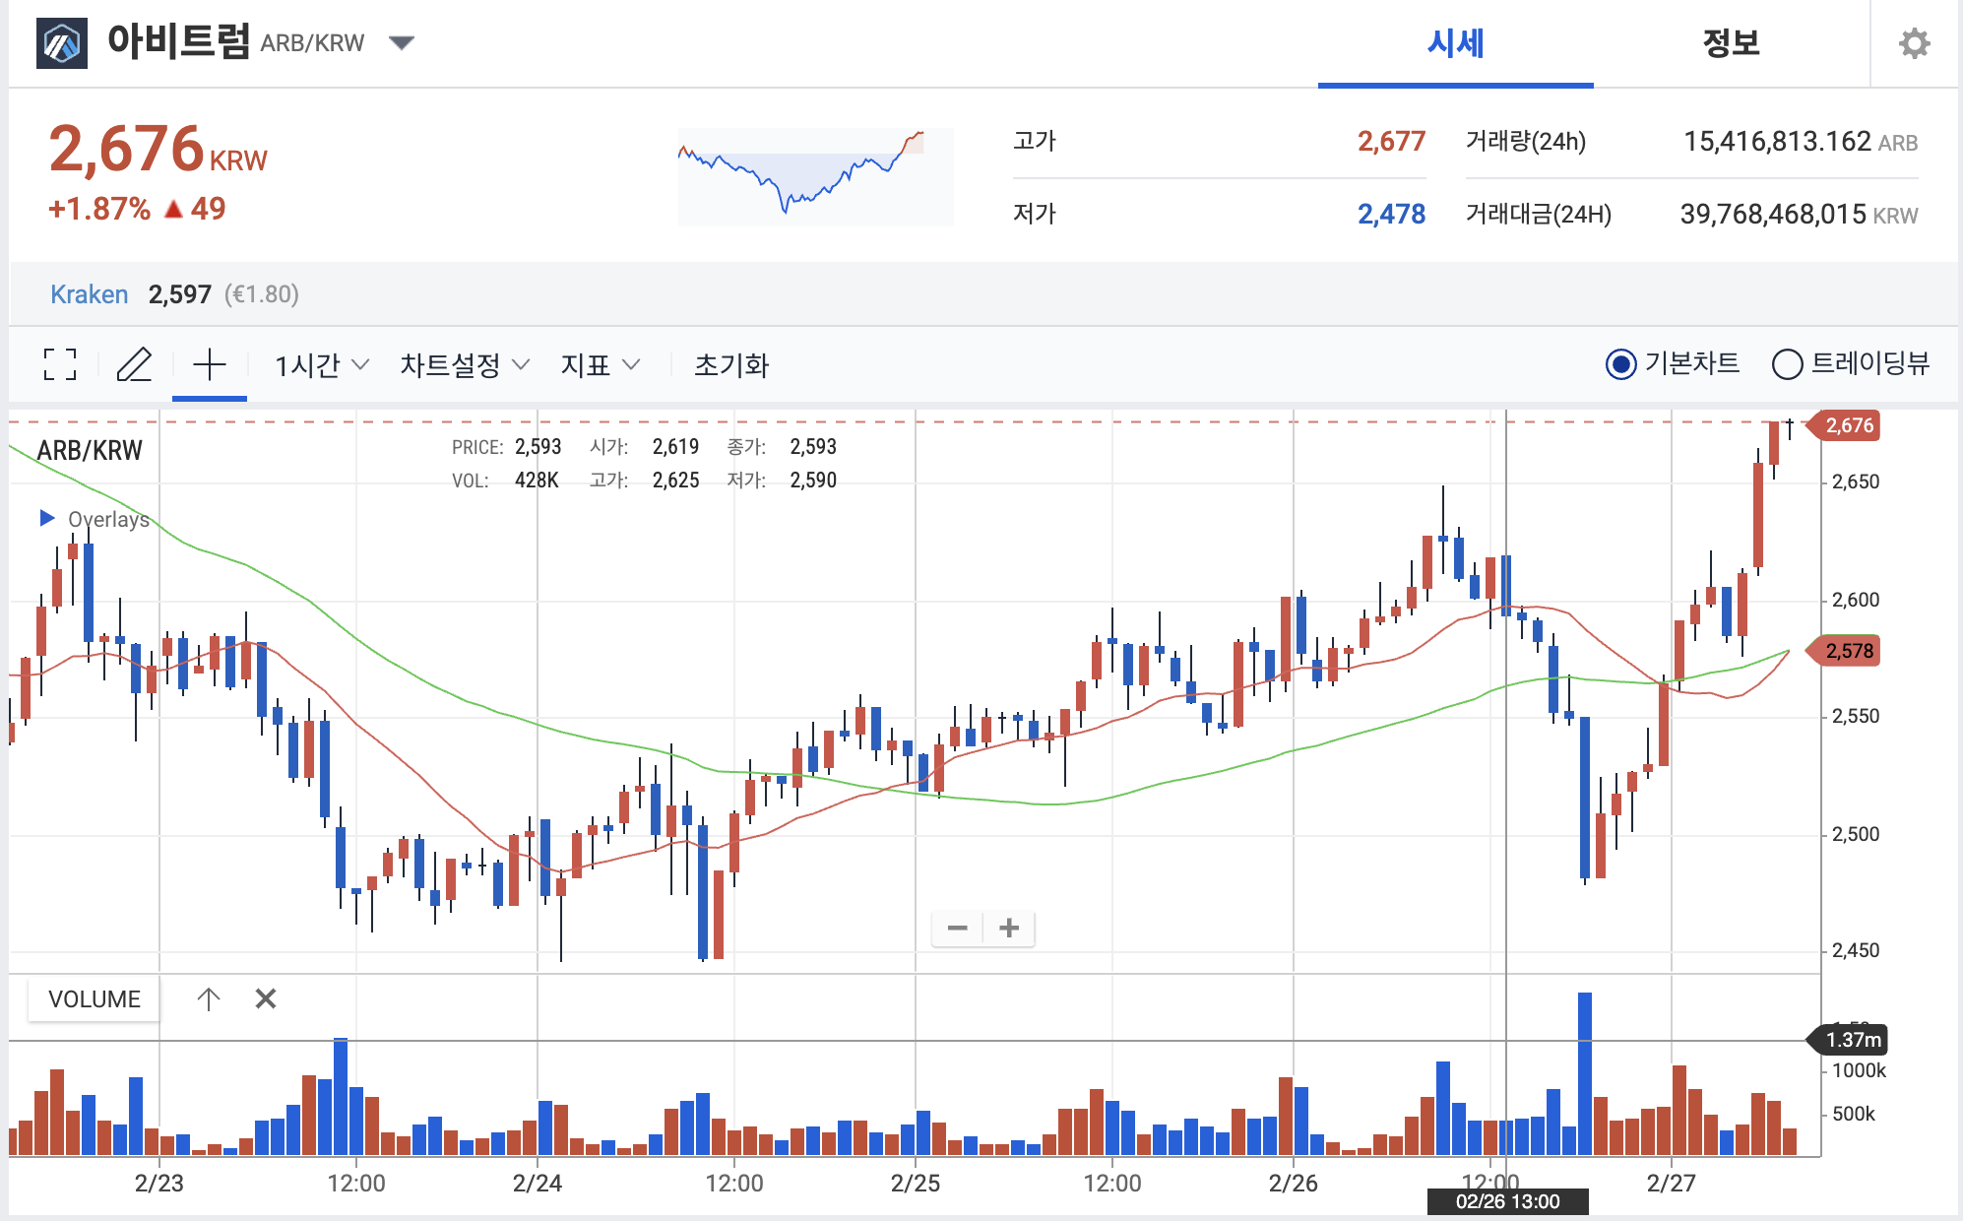Move VOLUME panel up with arrow
This screenshot has width=1963, height=1221.
click(x=208, y=998)
